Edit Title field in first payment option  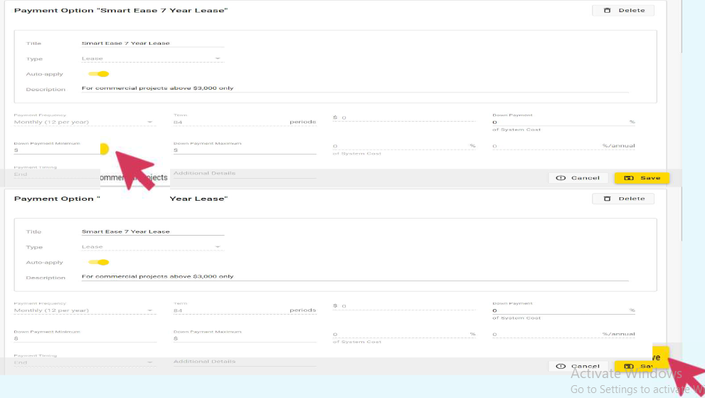[152, 43]
